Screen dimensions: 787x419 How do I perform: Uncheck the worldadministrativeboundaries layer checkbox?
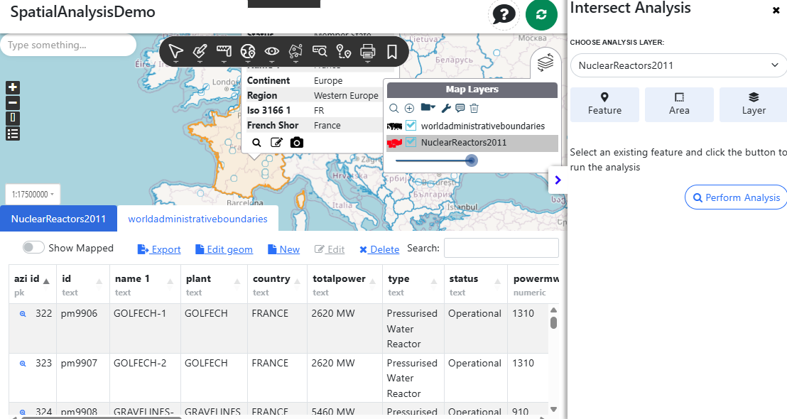[411, 126]
